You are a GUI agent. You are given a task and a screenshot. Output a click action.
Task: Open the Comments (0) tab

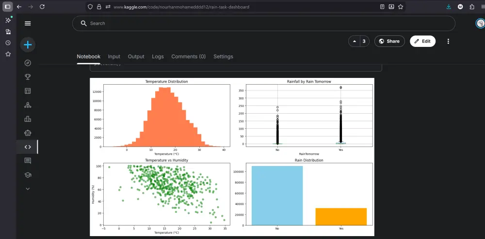point(188,57)
